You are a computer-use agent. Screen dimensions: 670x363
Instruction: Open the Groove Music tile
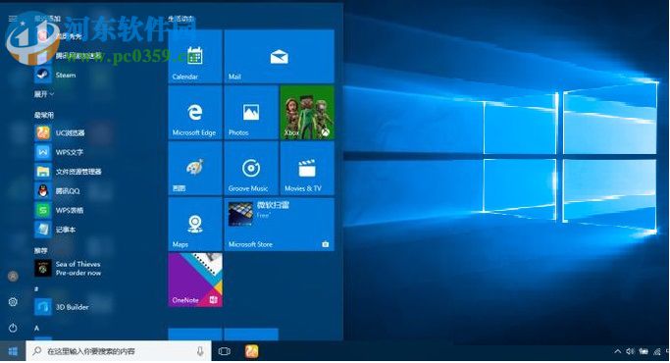click(251, 169)
